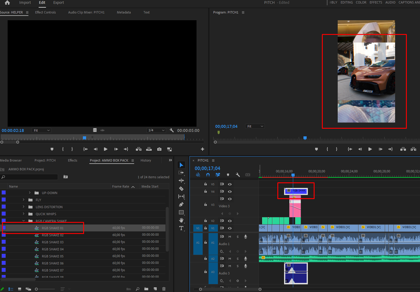Select the Razor tool
Image resolution: width=420 pixels, height=292 pixels.
click(x=181, y=189)
